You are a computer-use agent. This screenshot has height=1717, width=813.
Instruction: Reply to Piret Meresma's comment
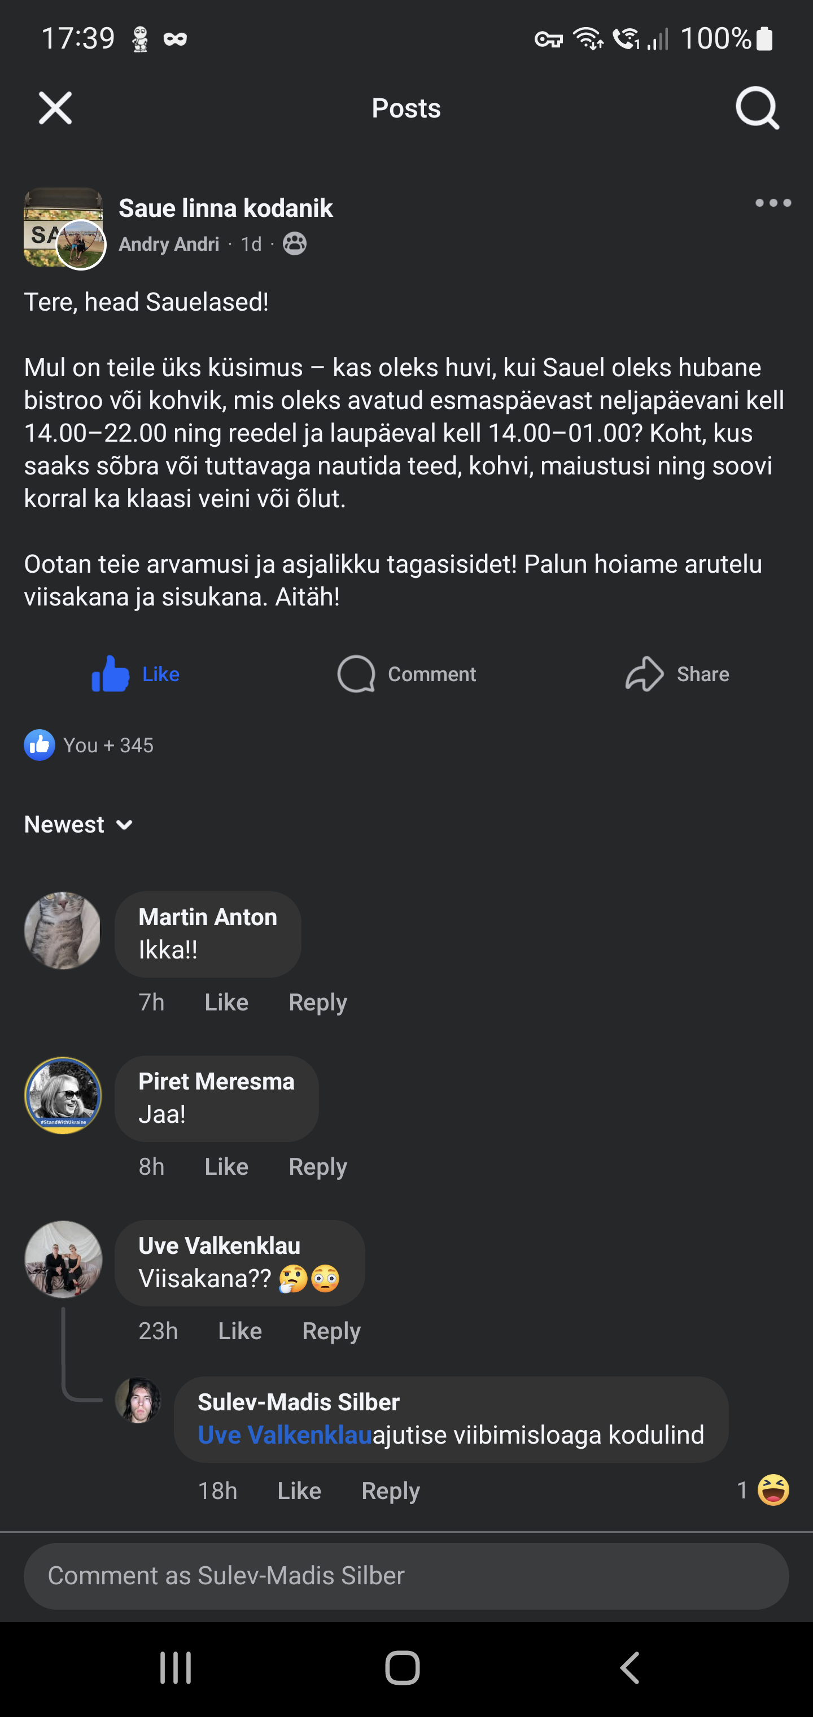[x=317, y=1166]
